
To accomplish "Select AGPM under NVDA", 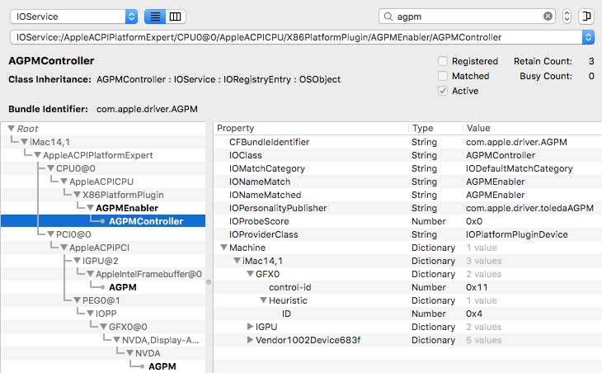I will click(x=162, y=366).
